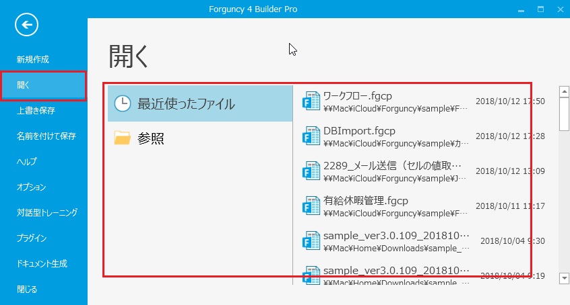Open the 有給休暇管理.fgcp file name

[x=366, y=200]
